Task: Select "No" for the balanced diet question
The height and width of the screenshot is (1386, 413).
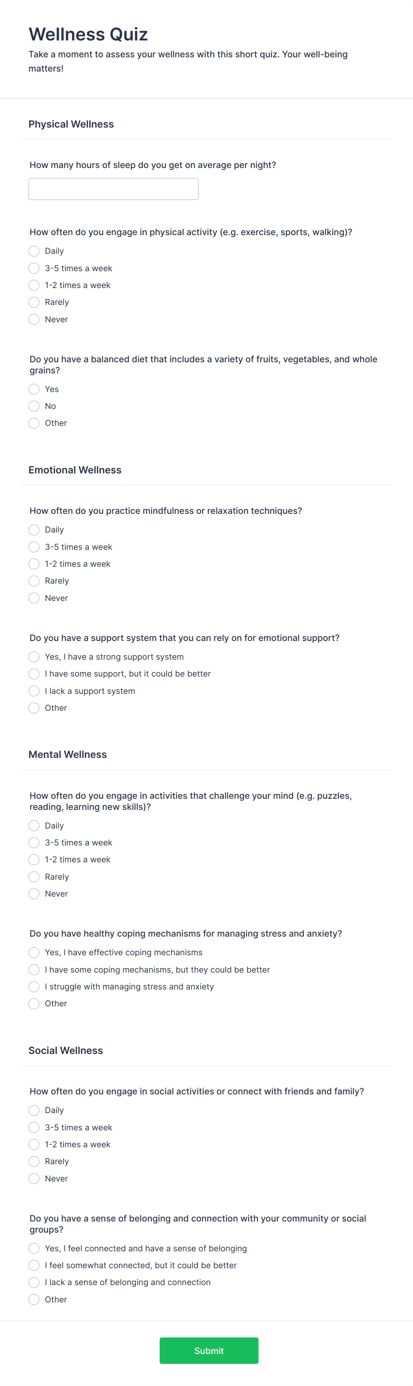Action: pyautogui.click(x=34, y=406)
